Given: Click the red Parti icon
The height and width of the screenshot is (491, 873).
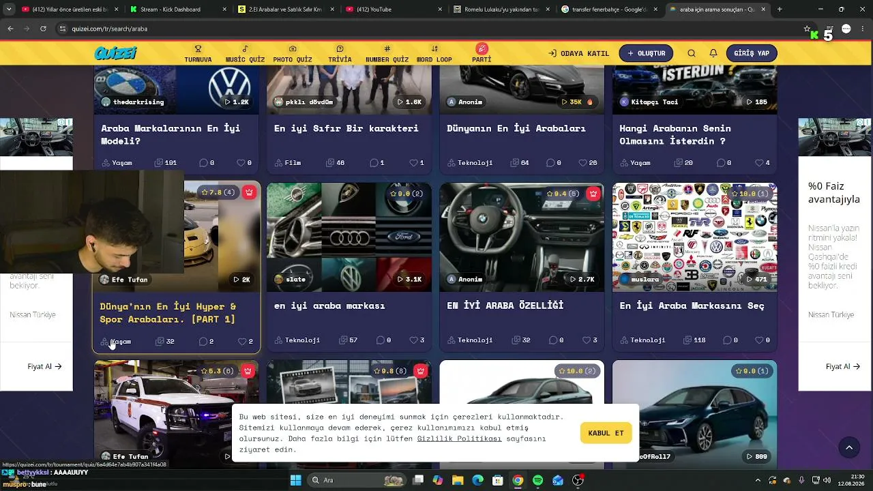Looking at the screenshot, I should [482, 49].
